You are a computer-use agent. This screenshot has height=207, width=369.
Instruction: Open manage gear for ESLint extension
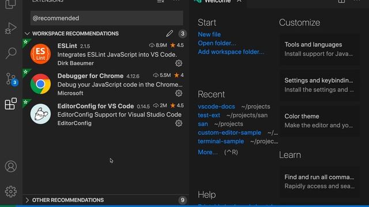coord(179,63)
